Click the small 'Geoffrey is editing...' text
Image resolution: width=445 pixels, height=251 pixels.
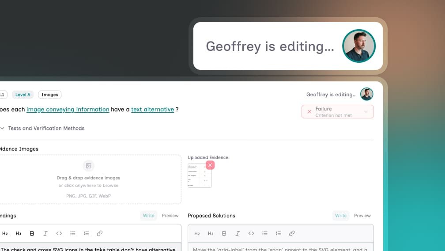point(331,95)
